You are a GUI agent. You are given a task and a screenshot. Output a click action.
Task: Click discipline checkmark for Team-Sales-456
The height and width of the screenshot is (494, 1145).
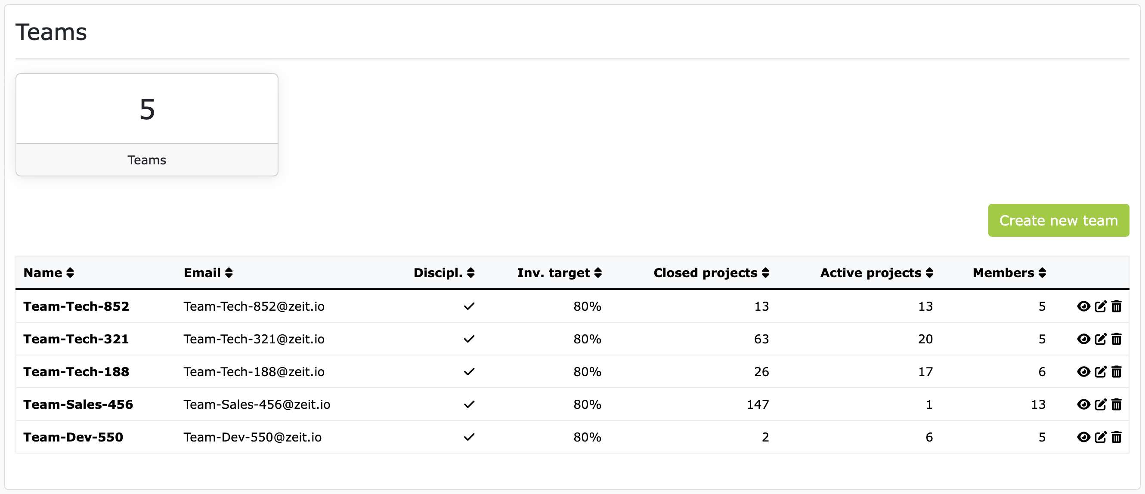pos(469,404)
